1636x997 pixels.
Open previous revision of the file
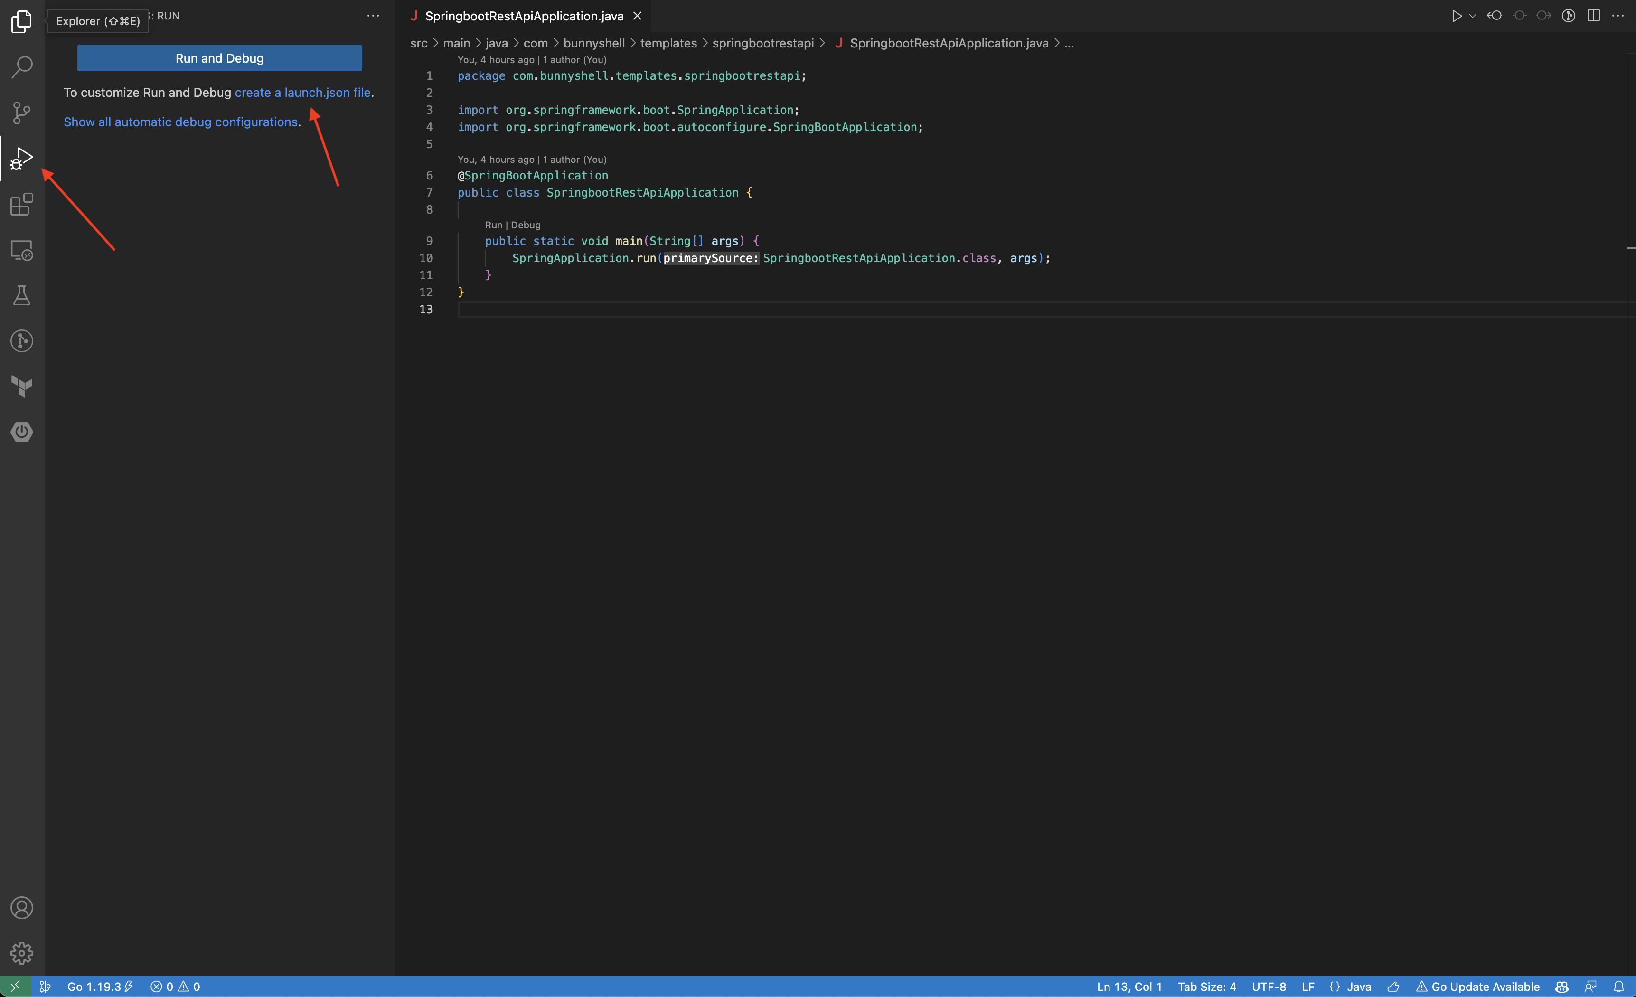(x=1494, y=15)
